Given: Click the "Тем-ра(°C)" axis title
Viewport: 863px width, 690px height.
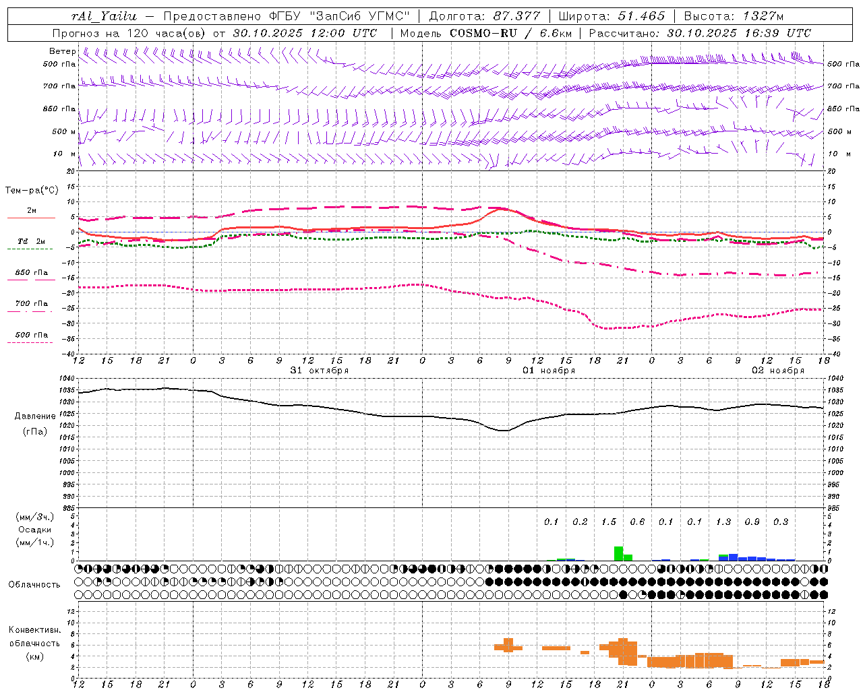Looking at the screenshot, I should 32,190.
